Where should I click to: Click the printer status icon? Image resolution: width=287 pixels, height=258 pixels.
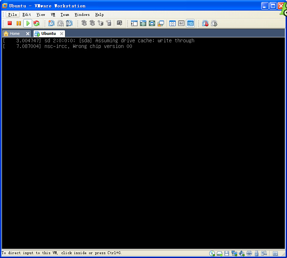(x=249, y=253)
